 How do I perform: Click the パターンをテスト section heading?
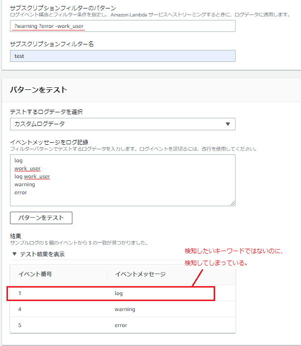(38, 90)
